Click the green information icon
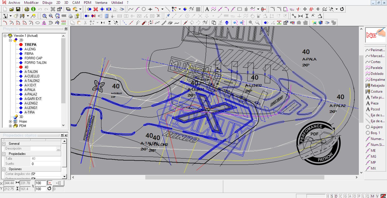The image size is (387, 198). click(x=33, y=9)
